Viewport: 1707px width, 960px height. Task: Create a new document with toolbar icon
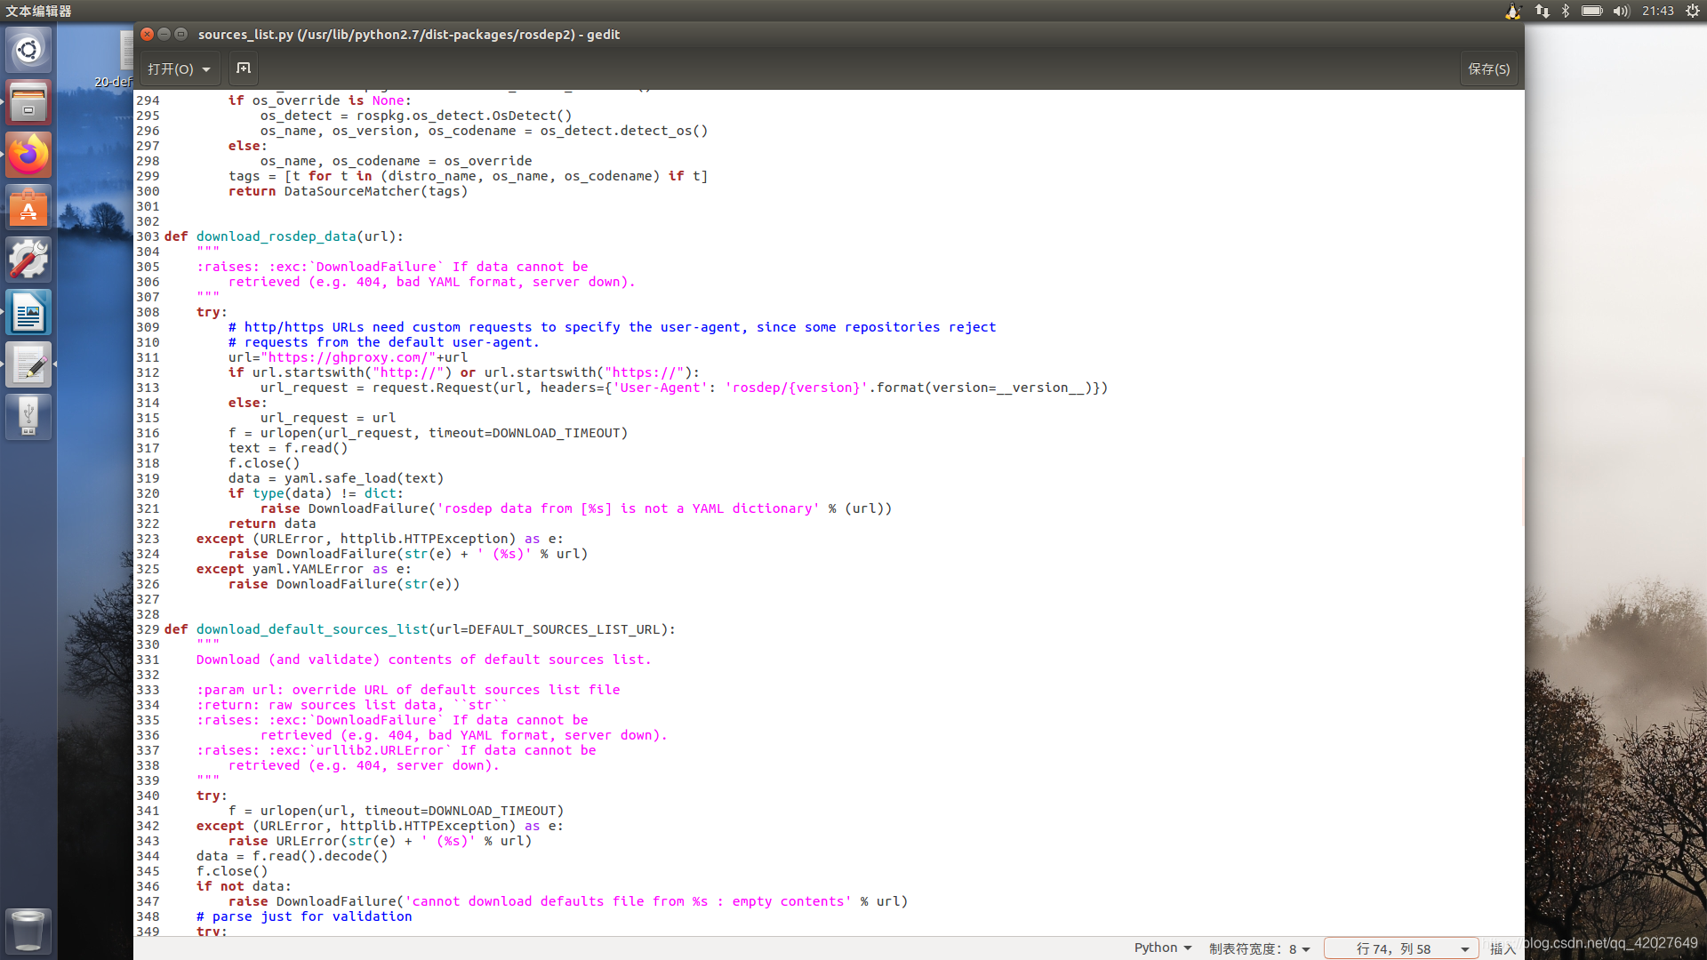244,68
